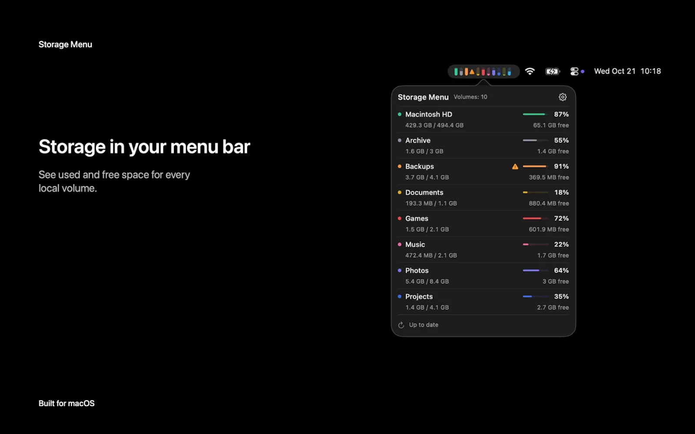
Task: Select the Music volume name
Action: pos(415,244)
